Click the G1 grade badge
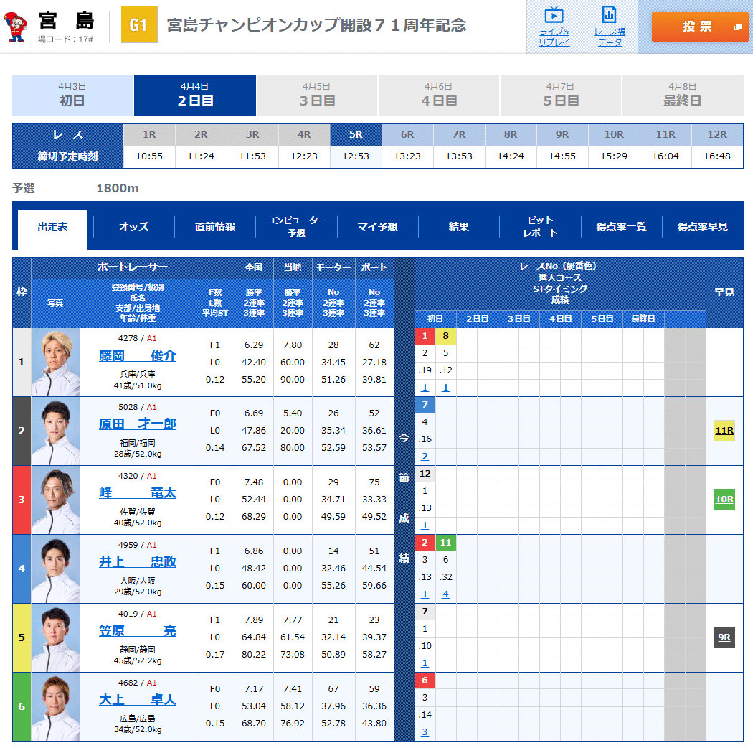 pos(140,24)
